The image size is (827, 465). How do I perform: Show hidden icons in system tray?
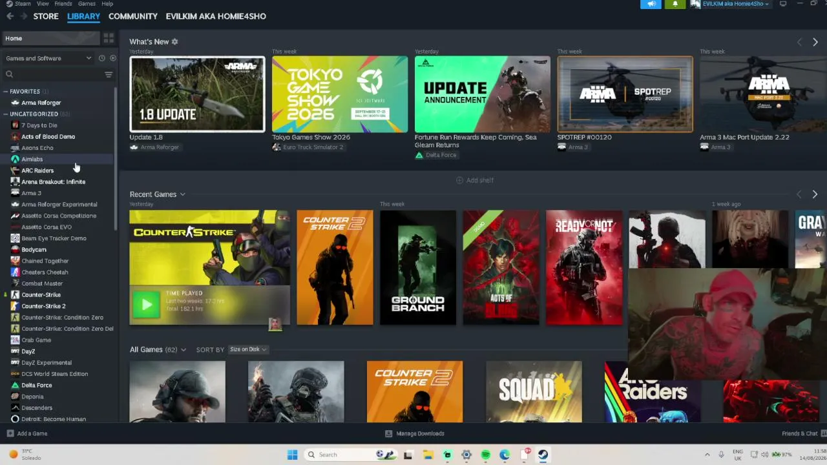[707, 455]
